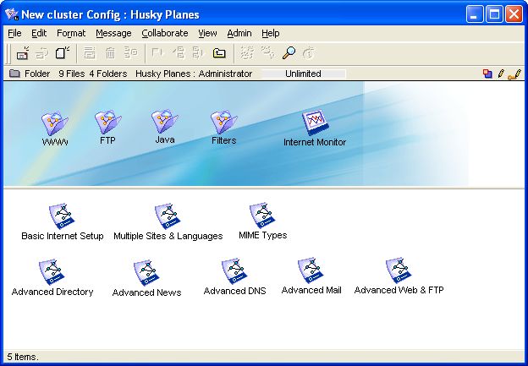The height and width of the screenshot is (366, 528).
Task: Open the Filters folder icon
Action: (x=223, y=123)
